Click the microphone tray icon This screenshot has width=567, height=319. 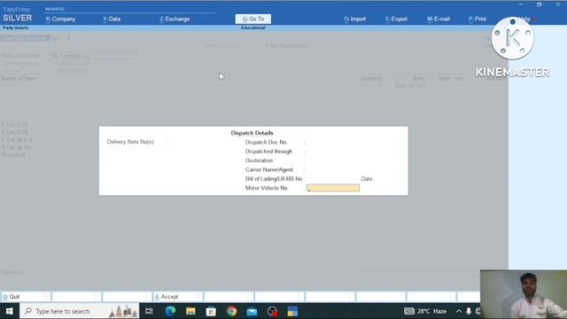pyautogui.click(x=469, y=311)
